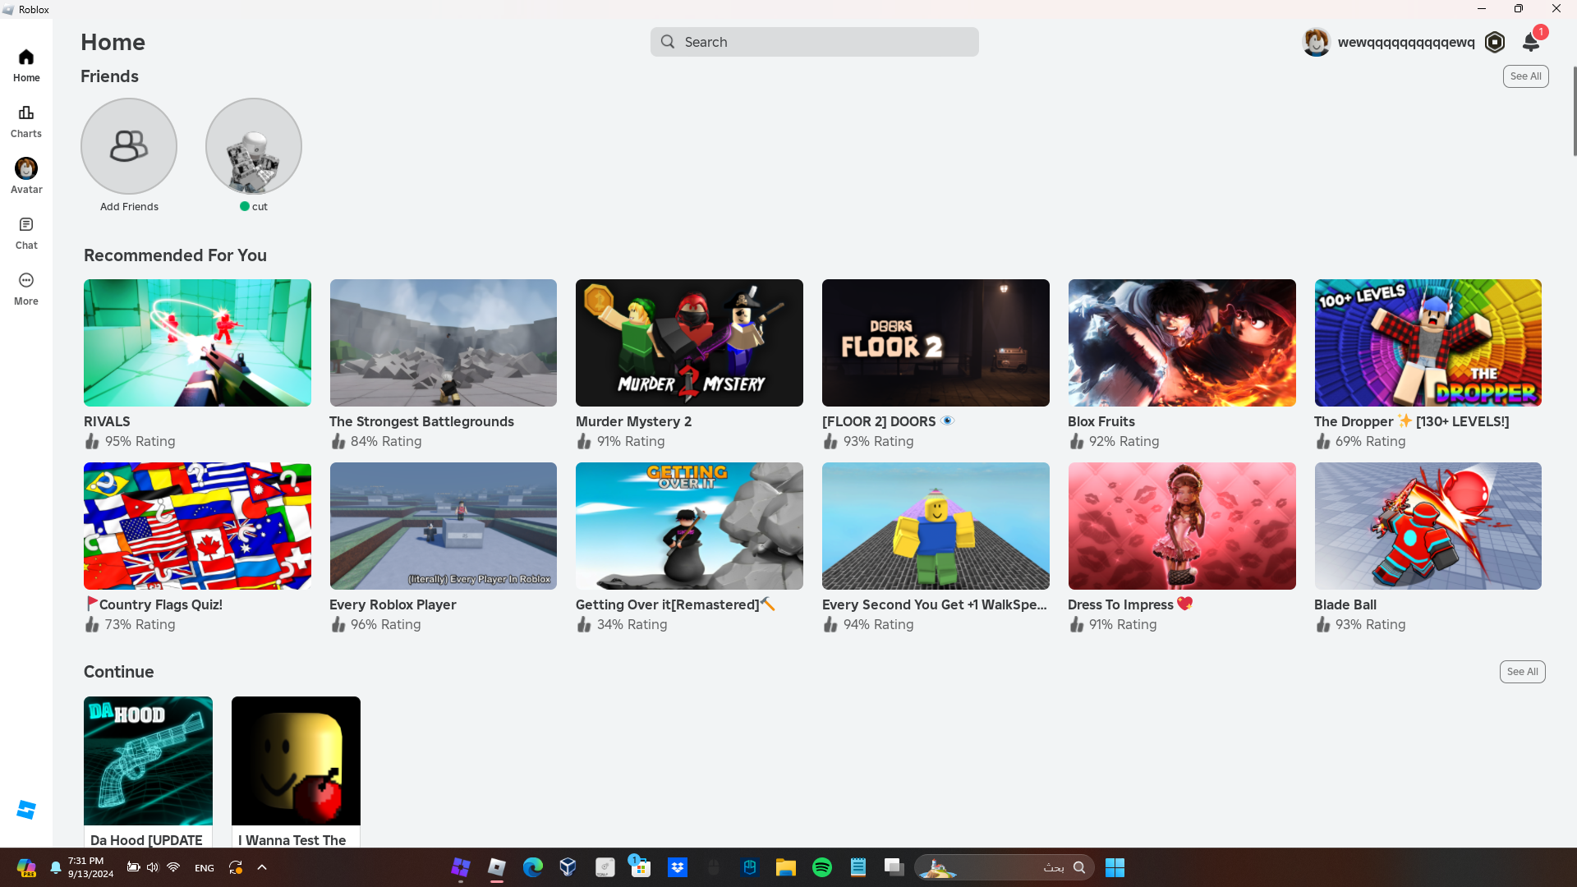Open Every Second You Get +1 WalkSpeed title
Screen dimensions: 1577x887
pyautogui.click(x=935, y=604)
